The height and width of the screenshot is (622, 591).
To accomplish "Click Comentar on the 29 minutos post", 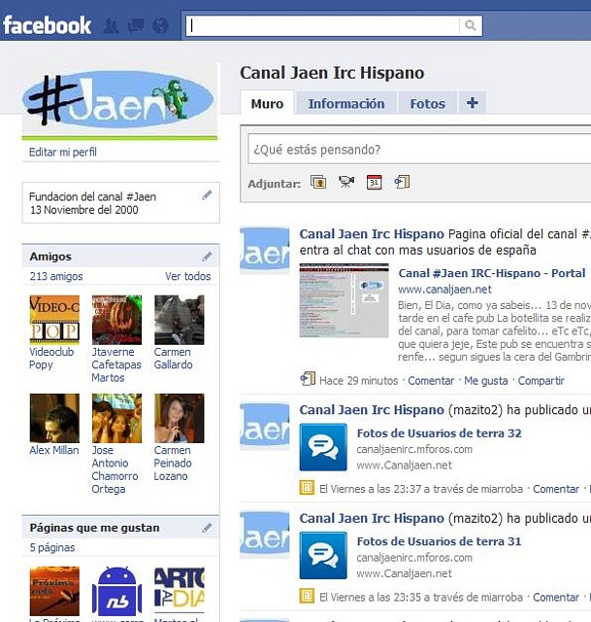I will pyautogui.click(x=431, y=381).
